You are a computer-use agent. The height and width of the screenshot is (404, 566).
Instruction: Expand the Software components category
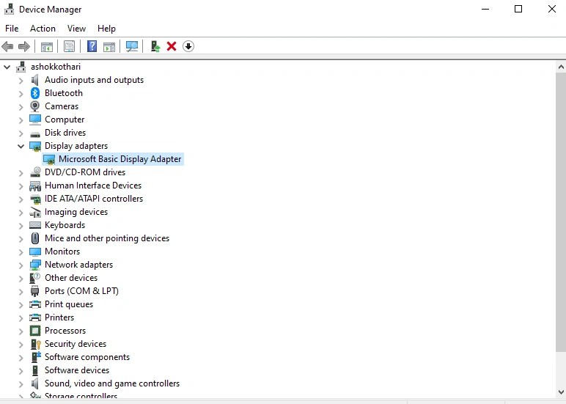(21, 357)
